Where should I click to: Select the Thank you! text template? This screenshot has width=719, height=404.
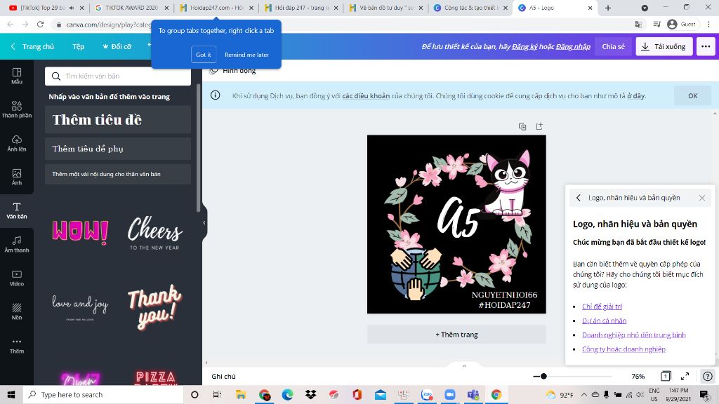pyautogui.click(x=154, y=306)
